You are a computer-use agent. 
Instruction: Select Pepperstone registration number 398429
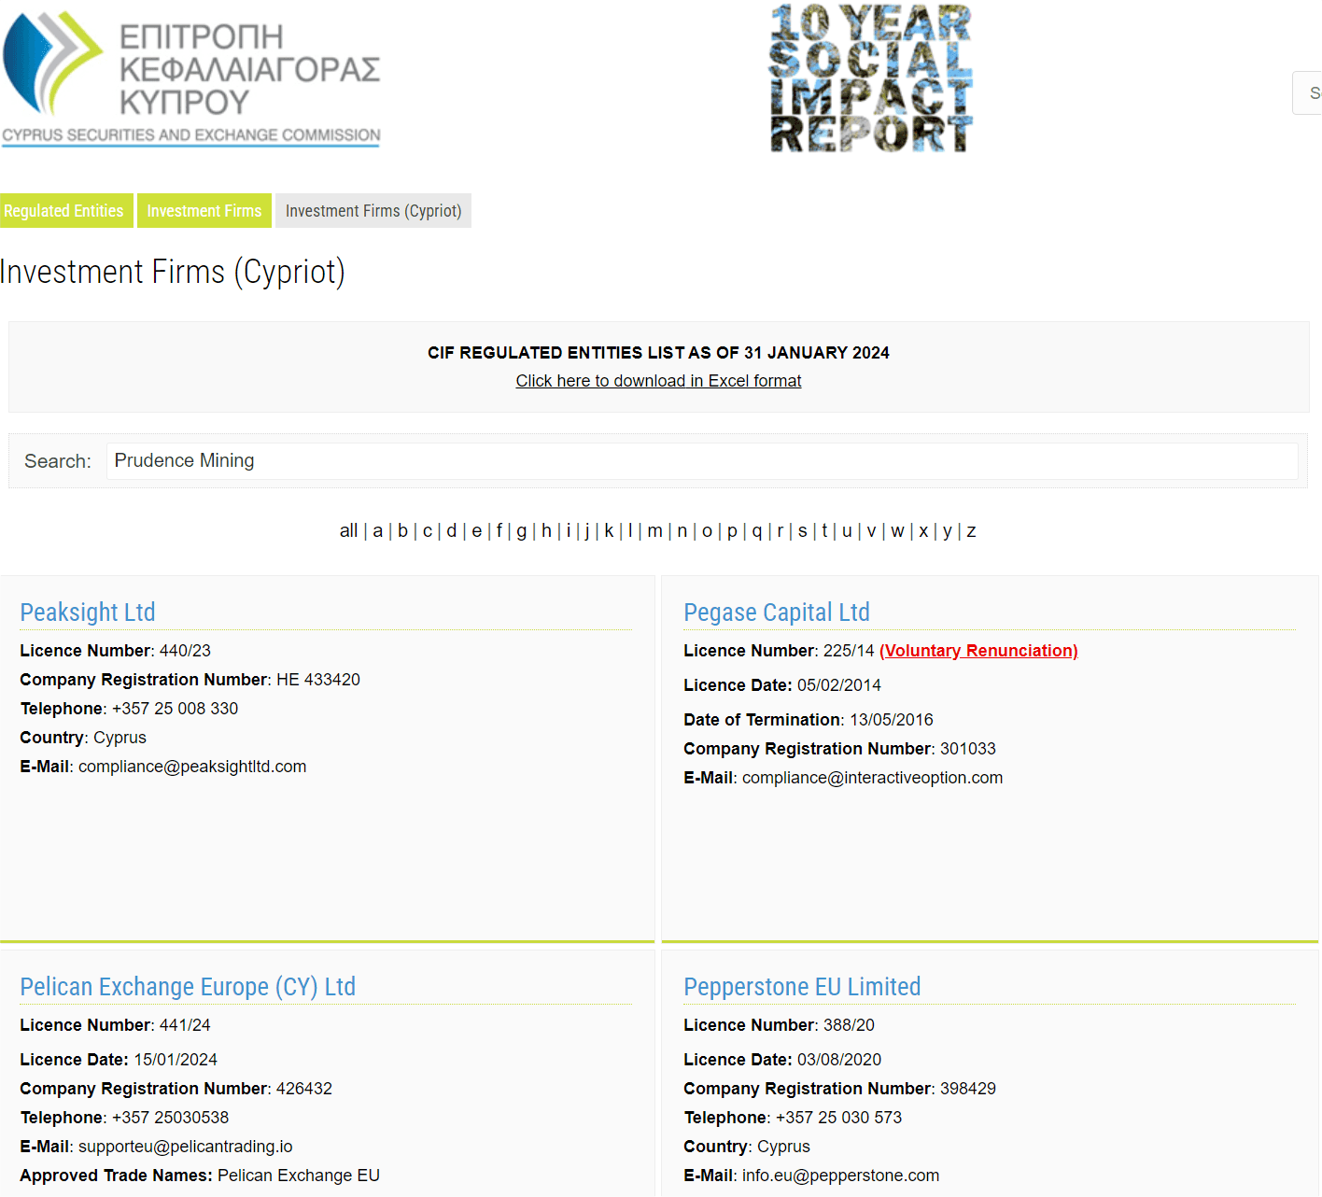(968, 1089)
